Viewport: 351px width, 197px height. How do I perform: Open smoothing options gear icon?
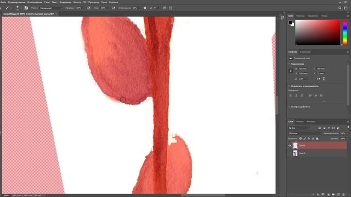[145, 8]
